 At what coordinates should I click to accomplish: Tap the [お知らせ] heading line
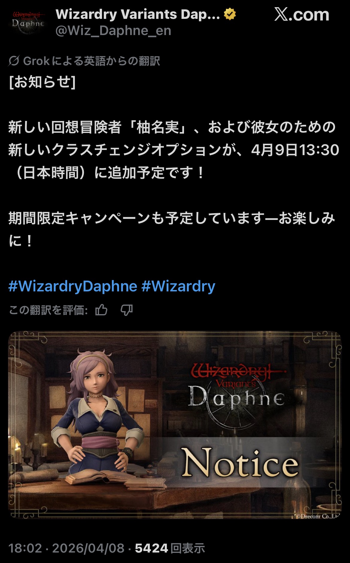tap(42, 82)
